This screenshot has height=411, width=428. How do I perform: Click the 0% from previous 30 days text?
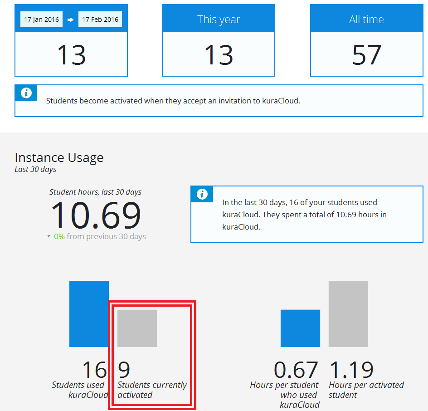(x=100, y=236)
